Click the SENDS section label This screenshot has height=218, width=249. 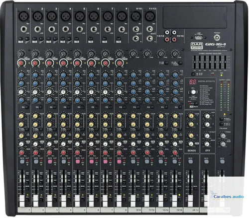point(192,151)
